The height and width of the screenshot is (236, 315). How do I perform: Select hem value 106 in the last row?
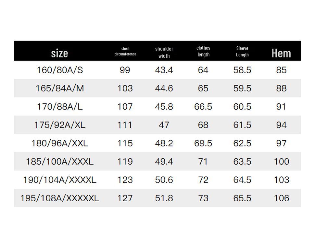[x=281, y=198]
